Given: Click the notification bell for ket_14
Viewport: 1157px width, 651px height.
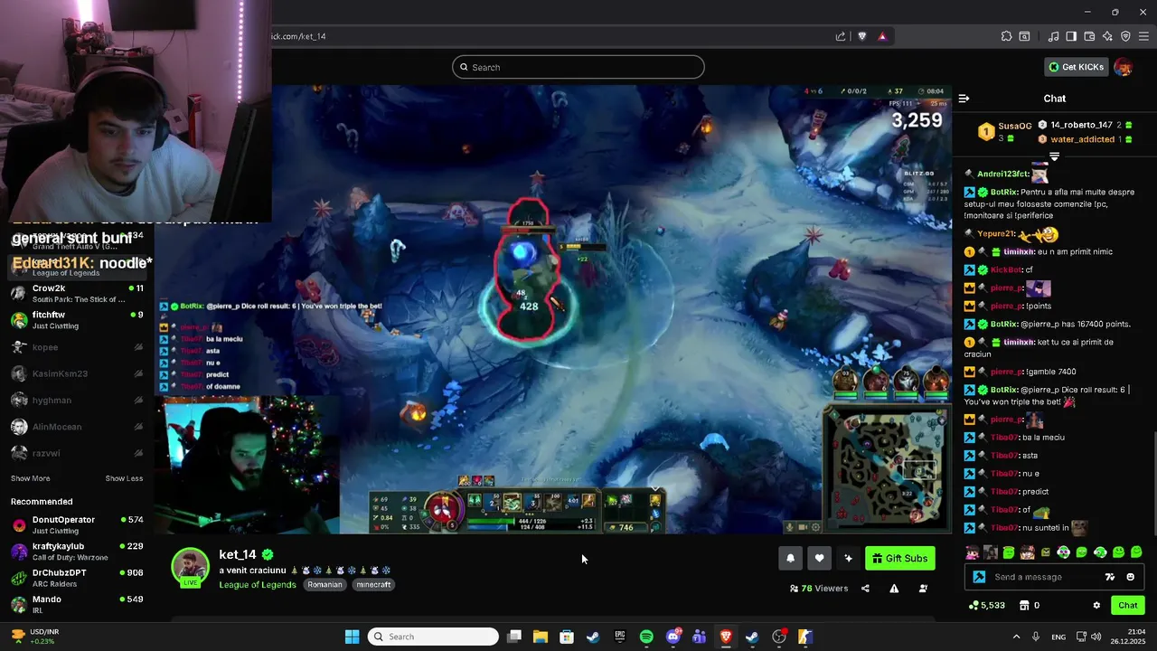Looking at the screenshot, I should pyautogui.click(x=790, y=558).
